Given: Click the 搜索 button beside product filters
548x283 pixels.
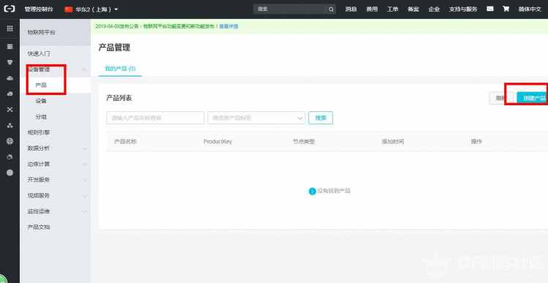Looking at the screenshot, I should pyautogui.click(x=320, y=118).
